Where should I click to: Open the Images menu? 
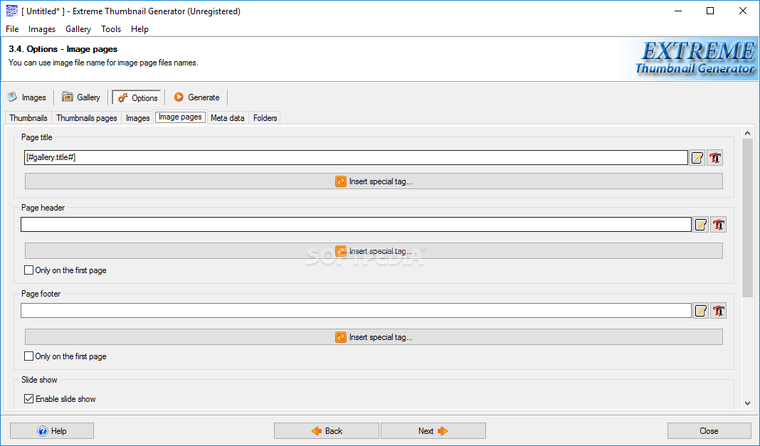[42, 29]
